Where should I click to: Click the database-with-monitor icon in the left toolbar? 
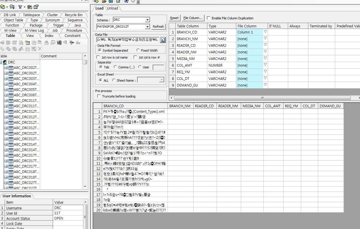[x=12, y=7]
